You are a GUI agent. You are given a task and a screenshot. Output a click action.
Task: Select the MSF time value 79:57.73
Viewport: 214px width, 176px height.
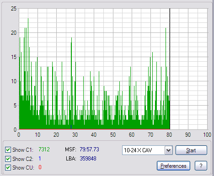[x=89, y=149]
